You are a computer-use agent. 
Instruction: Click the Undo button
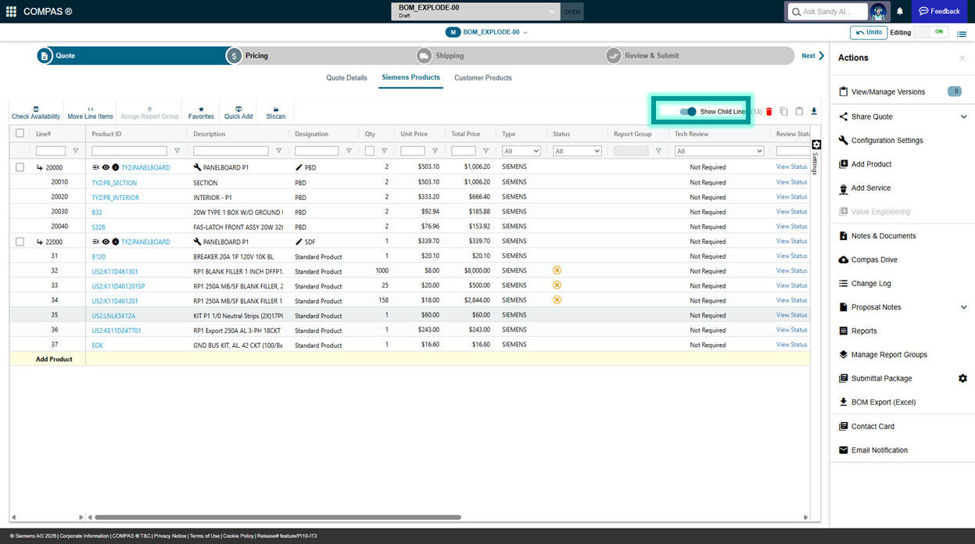pos(868,32)
